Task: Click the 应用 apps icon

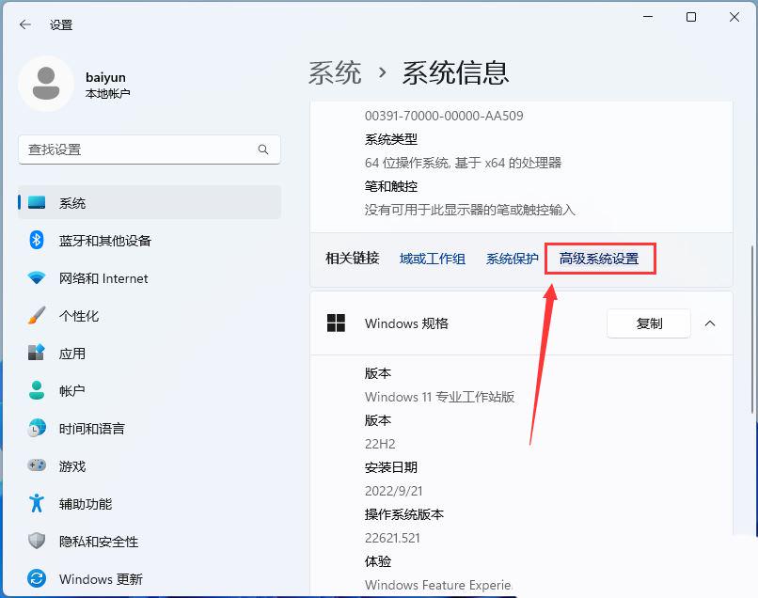Action: (37, 353)
